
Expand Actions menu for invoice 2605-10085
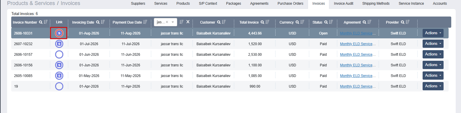tap(433, 76)
